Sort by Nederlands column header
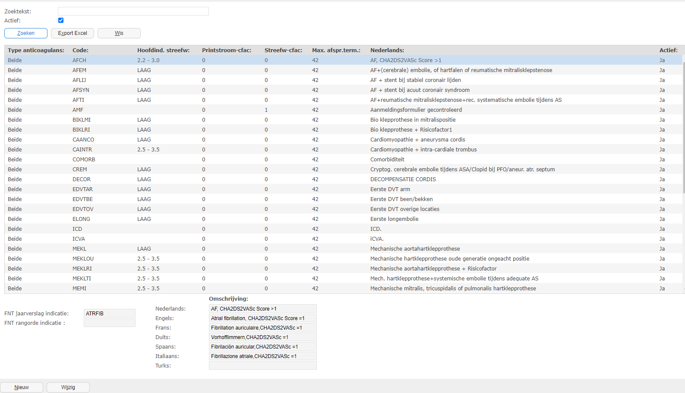Screen dimensions: 685x393 coord(387,50)
